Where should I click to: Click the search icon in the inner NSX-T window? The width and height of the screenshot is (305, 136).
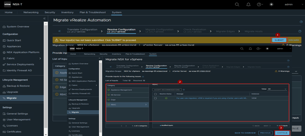pyautogui.click(x=242, y=49)
